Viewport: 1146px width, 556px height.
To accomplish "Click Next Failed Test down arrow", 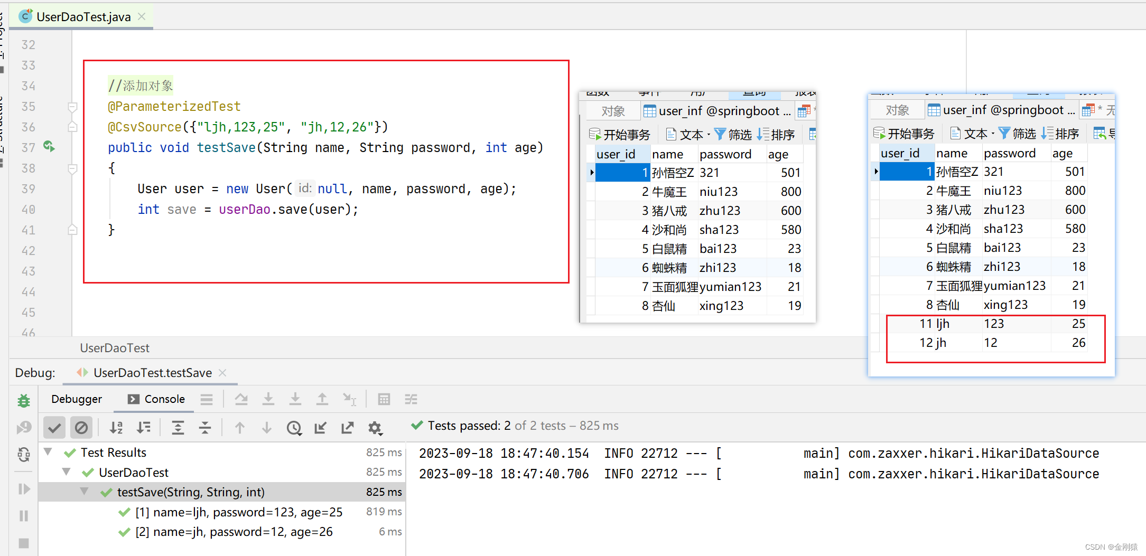I will [x=267, y=428].
